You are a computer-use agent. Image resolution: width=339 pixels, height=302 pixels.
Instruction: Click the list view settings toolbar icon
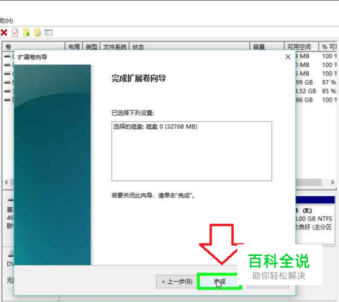point(48,33)
